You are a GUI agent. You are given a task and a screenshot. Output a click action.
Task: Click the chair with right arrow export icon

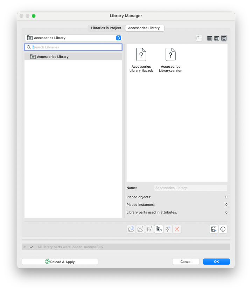(168, 229)
